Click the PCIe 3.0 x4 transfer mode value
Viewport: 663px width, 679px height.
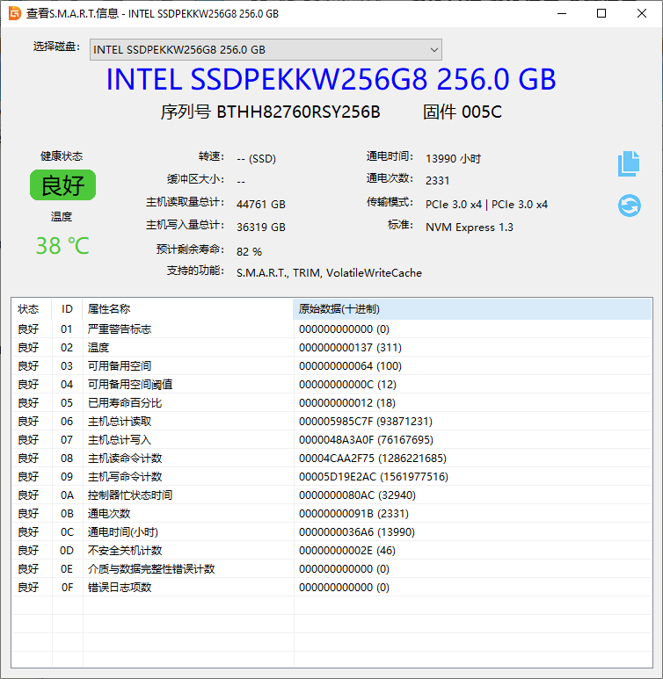click(x=486, y=205)
